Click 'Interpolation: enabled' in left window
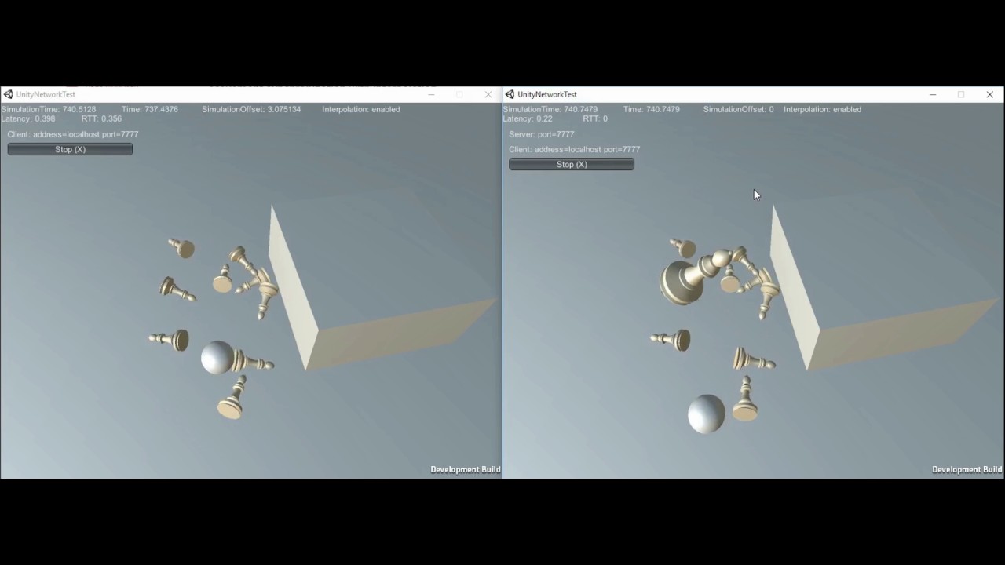This screenshot has width=1005, height=565. (361, 109)
